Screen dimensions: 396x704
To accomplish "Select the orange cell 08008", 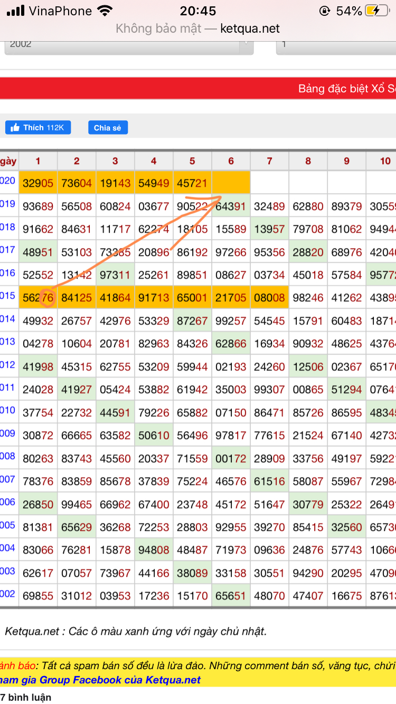I will point(269,298).
